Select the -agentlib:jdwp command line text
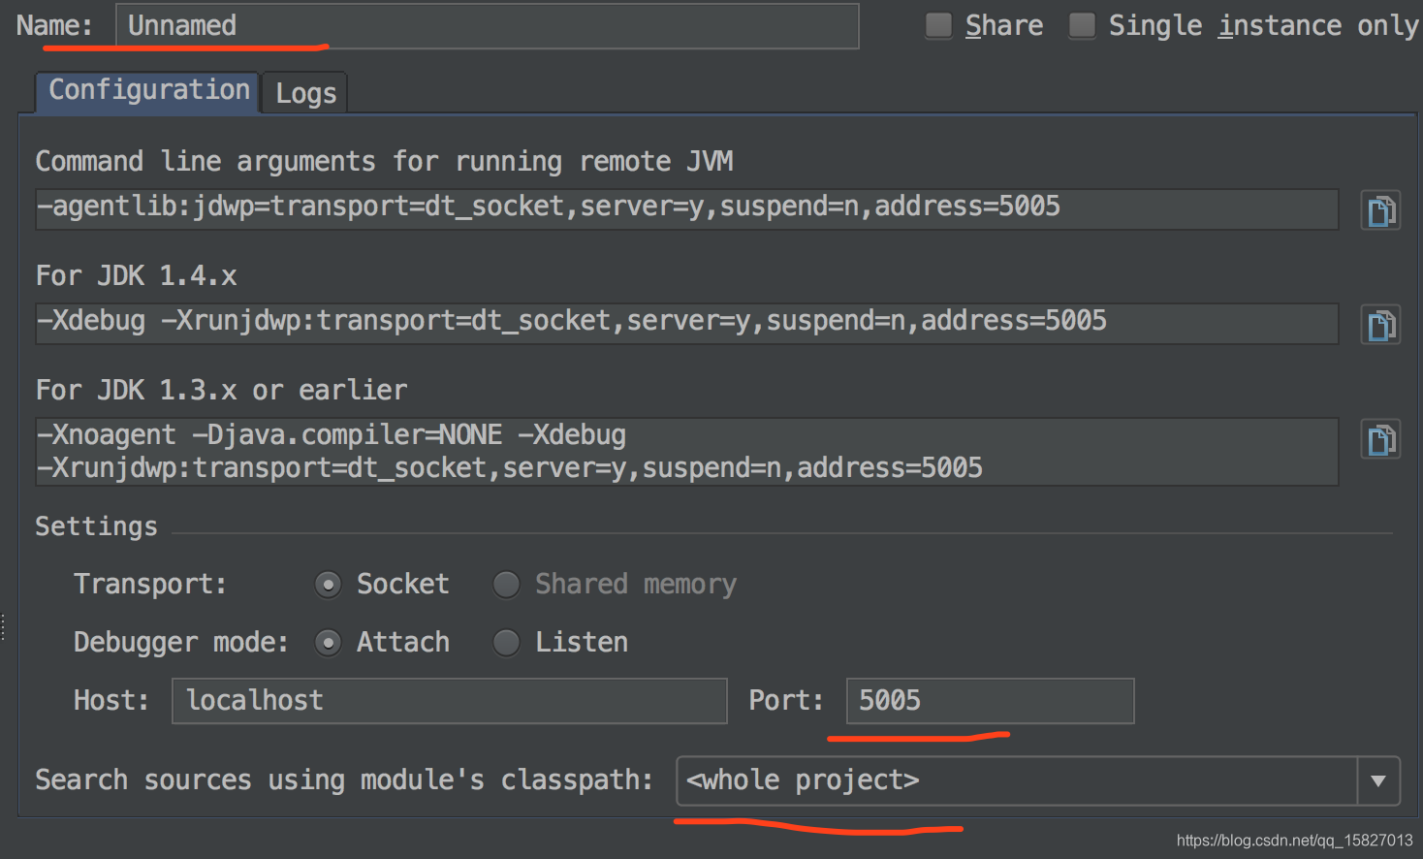The image size is (1423, 859). (686, 209)
